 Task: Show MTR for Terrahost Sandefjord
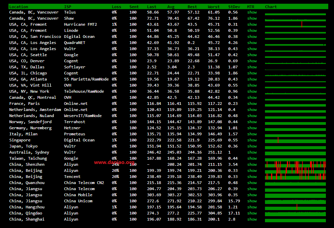coord(252,122)
